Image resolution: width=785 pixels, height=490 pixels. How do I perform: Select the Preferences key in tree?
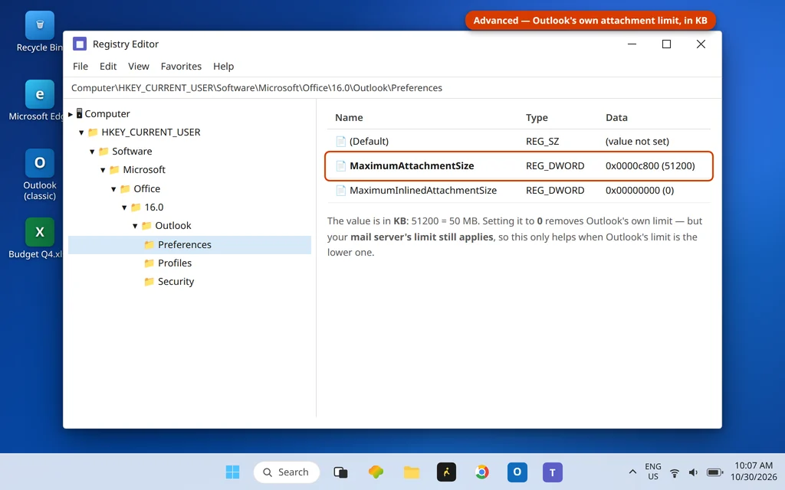[x=190, y=245]
